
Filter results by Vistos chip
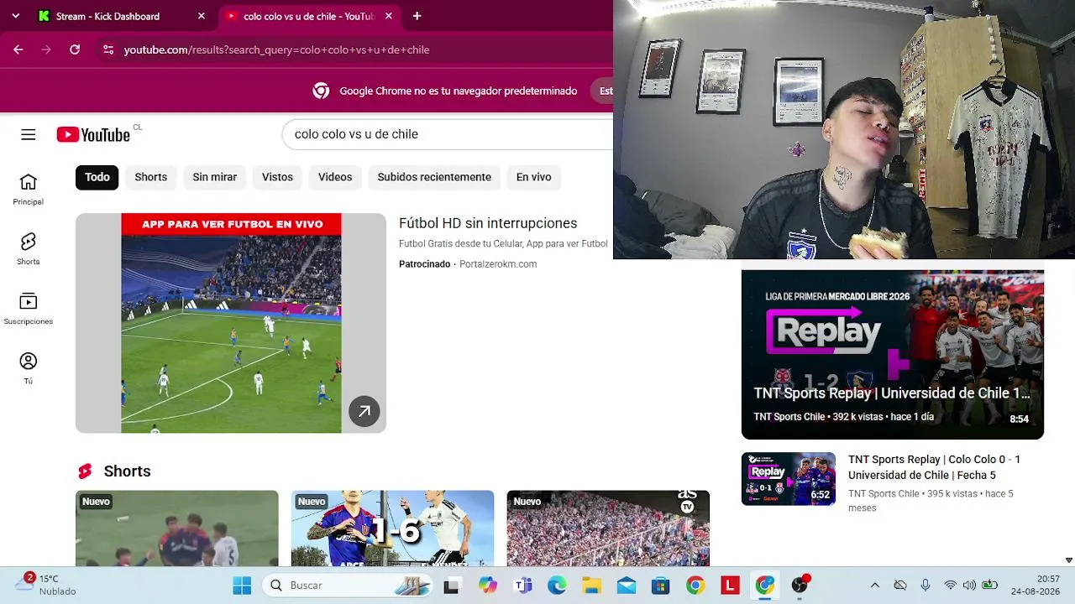pyautogui.click(x=277, y=177)
